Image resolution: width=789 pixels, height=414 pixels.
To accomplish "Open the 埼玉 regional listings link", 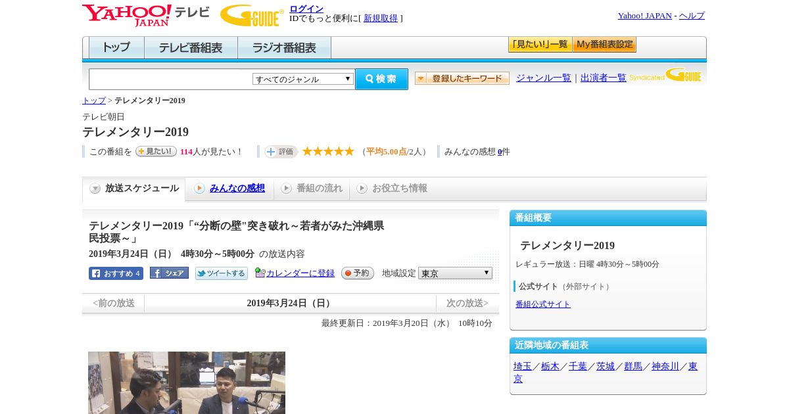I will 523,366.
